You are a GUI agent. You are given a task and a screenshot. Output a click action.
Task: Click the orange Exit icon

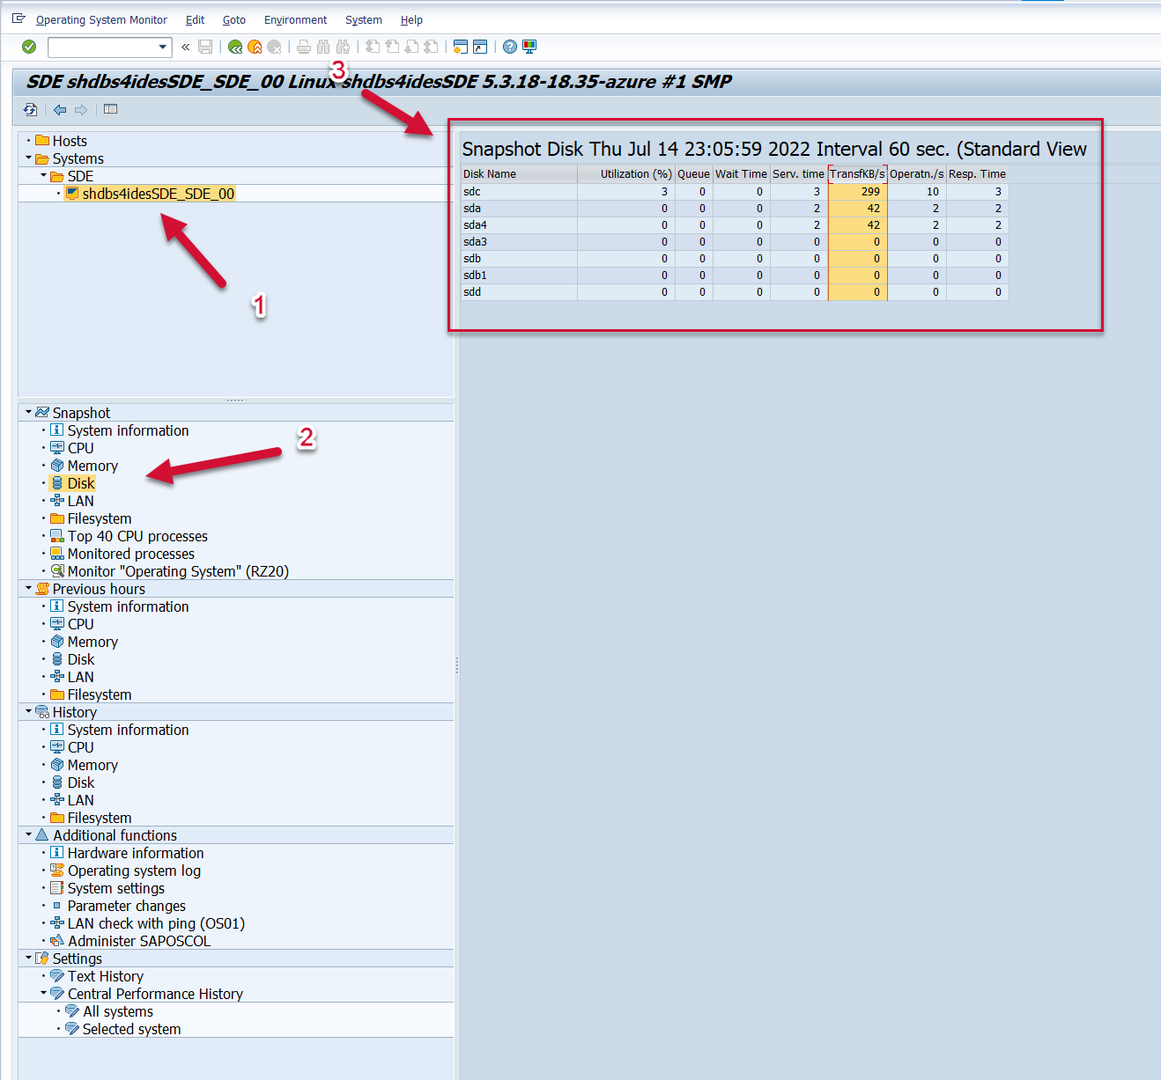click(255, 47)
